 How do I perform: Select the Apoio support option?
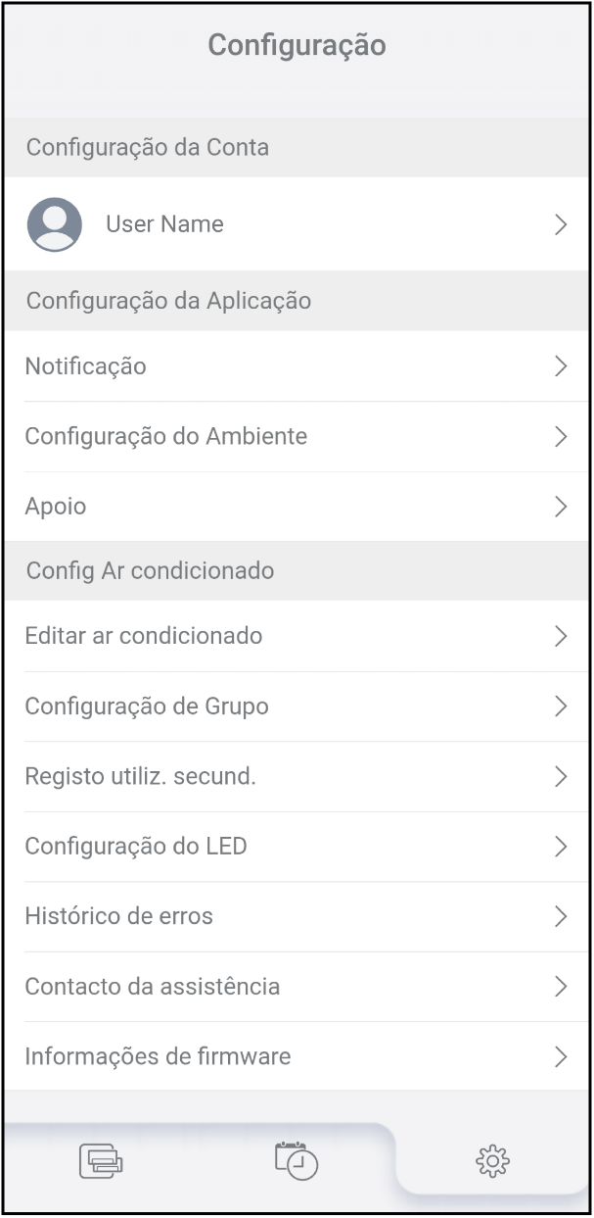point(56,507)
